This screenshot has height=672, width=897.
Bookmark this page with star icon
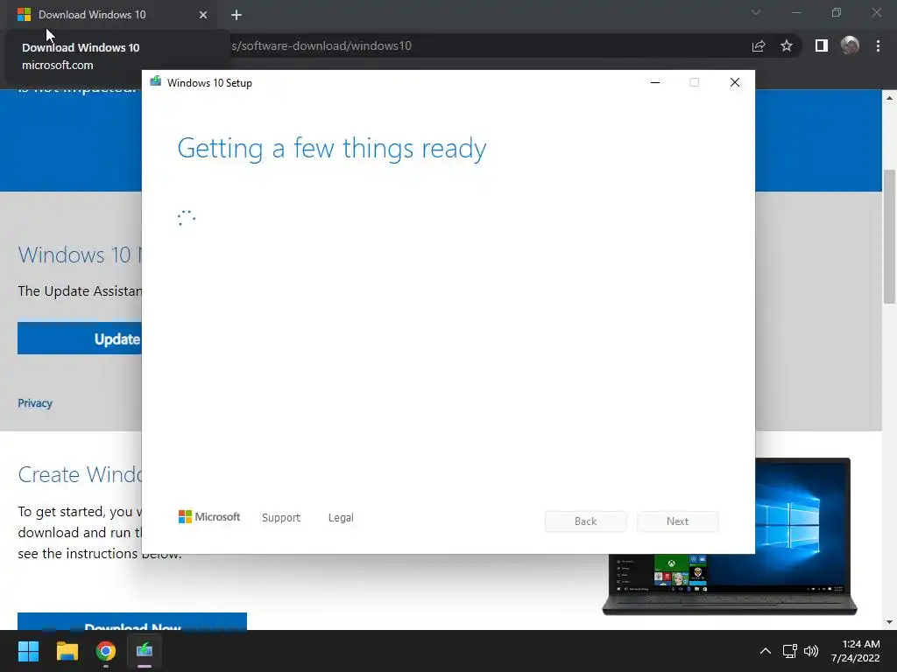787,45
